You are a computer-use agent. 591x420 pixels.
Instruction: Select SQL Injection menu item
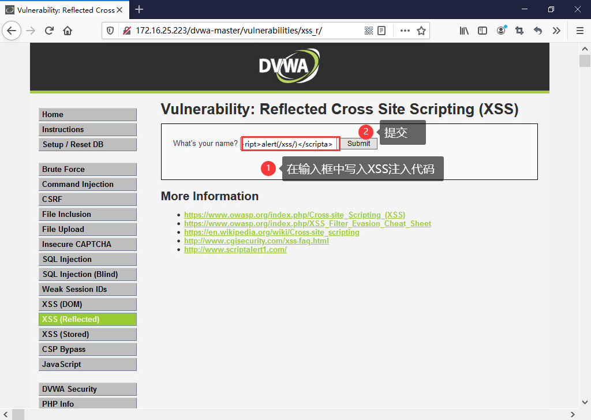click(x=88, y=260)
